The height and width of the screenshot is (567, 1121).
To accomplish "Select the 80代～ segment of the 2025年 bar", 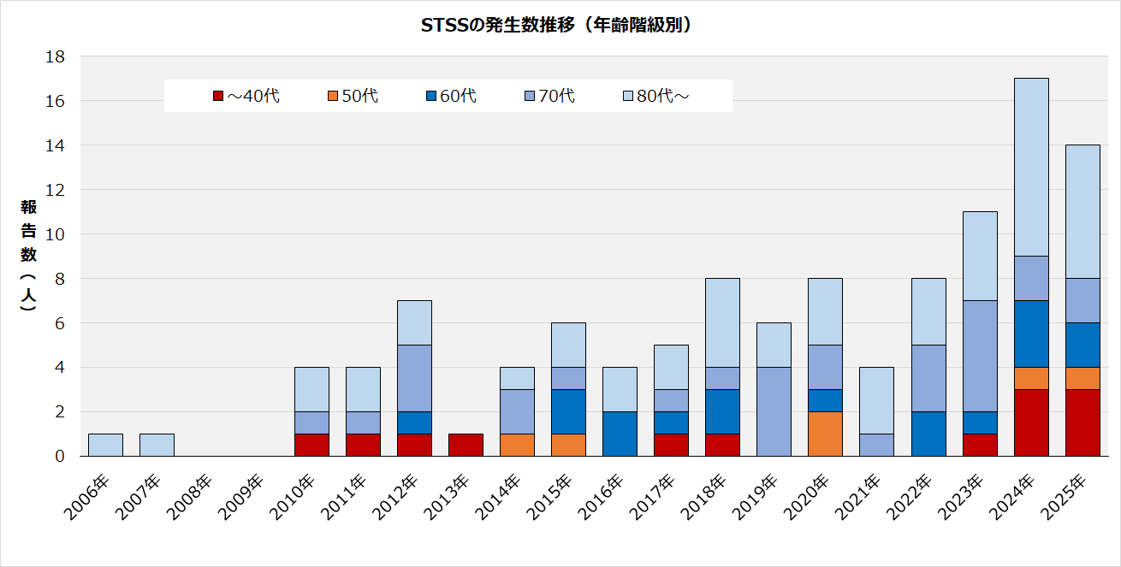I will coord(1082,211).
